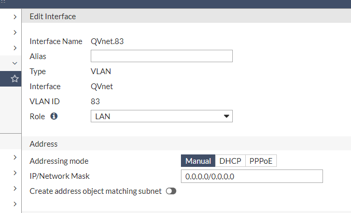The width and height of the screenshot is (351, 213).
Task: Click the star favorite icon in sidebar
Action: click(x=15, y=79)
